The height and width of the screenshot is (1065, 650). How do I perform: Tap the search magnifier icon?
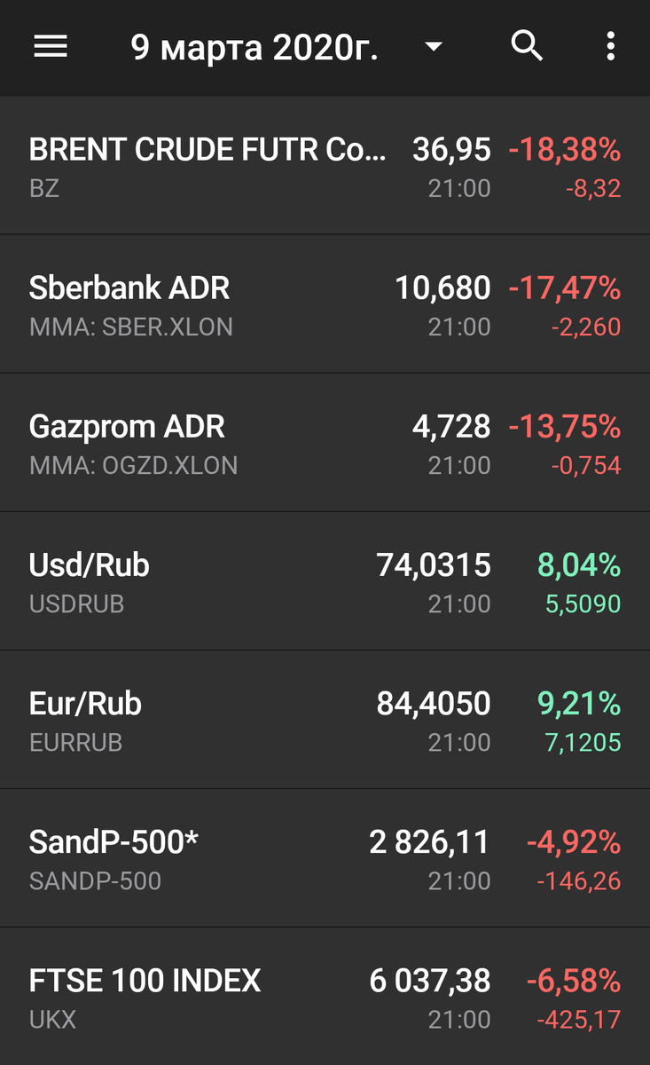coord(527,46)
